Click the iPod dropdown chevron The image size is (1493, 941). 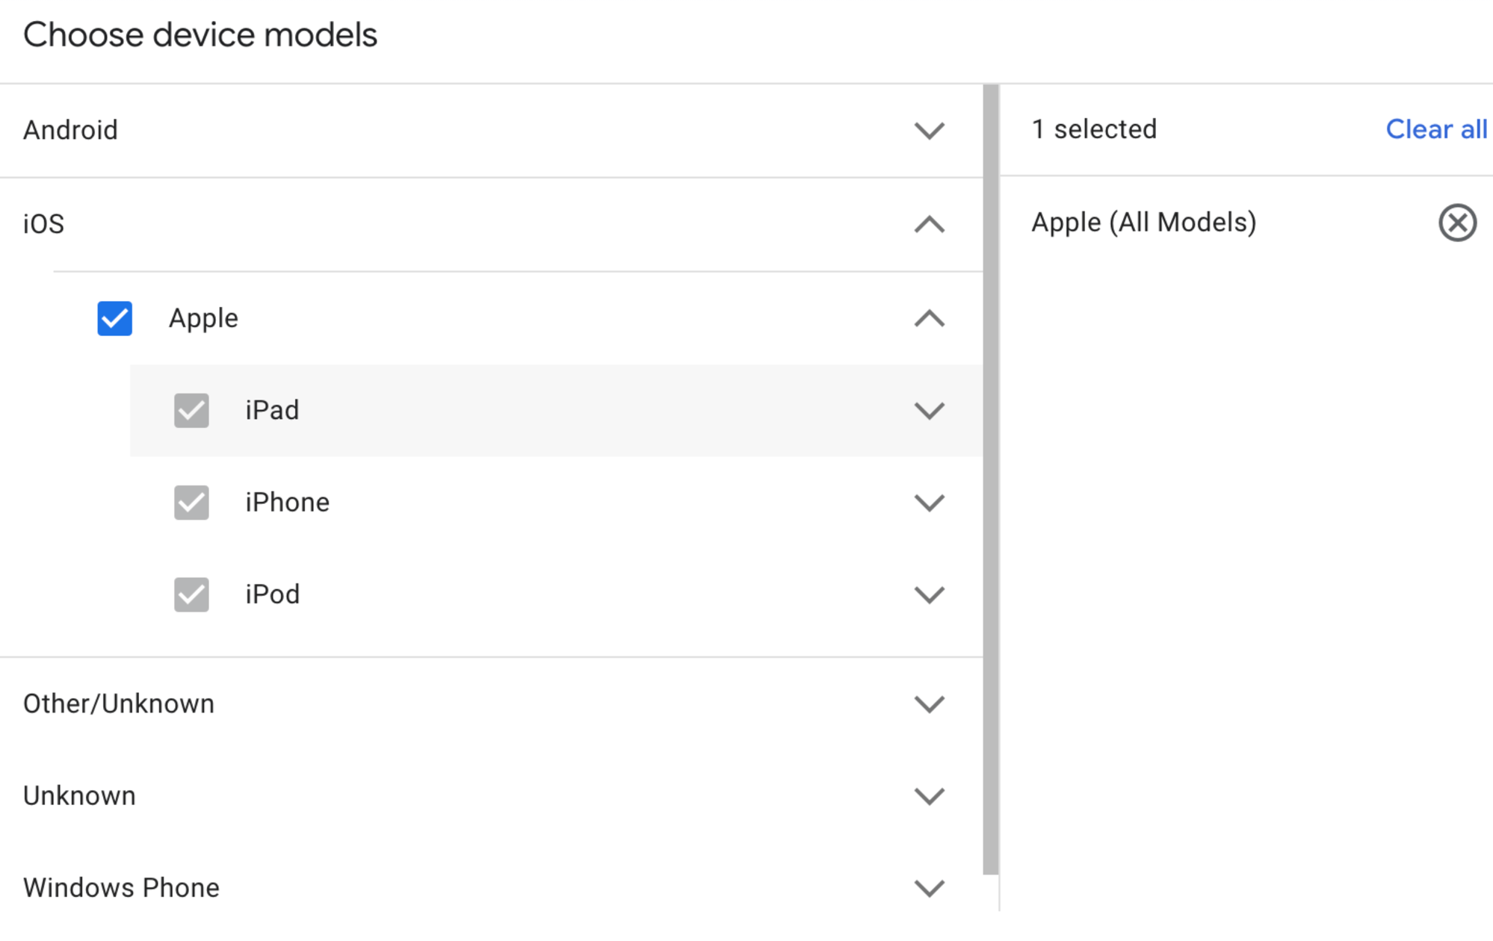click(x=929, y=594)
